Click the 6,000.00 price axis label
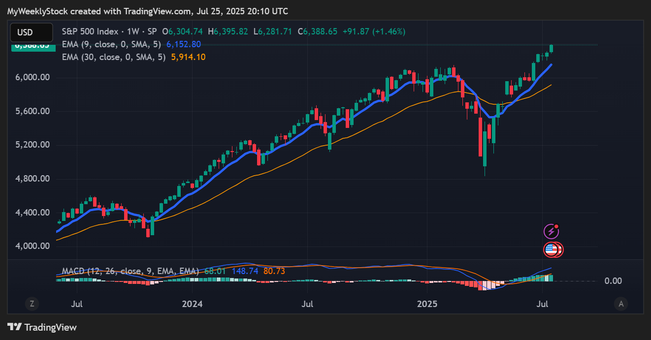This screenshot has width=651, height=340. pyautogui.click(x=33, y=78)
